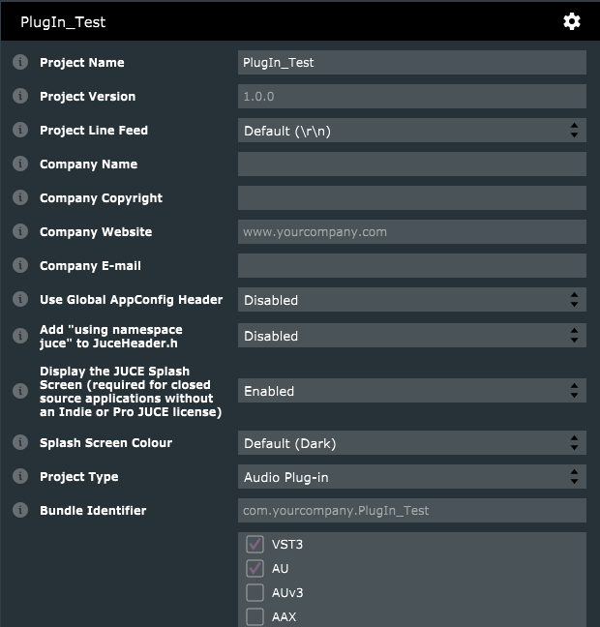The width and height of the screenshot is (600, 627).
Task: Enable the AUv3 plugin format checkbox
Action: tap(255, 593)
